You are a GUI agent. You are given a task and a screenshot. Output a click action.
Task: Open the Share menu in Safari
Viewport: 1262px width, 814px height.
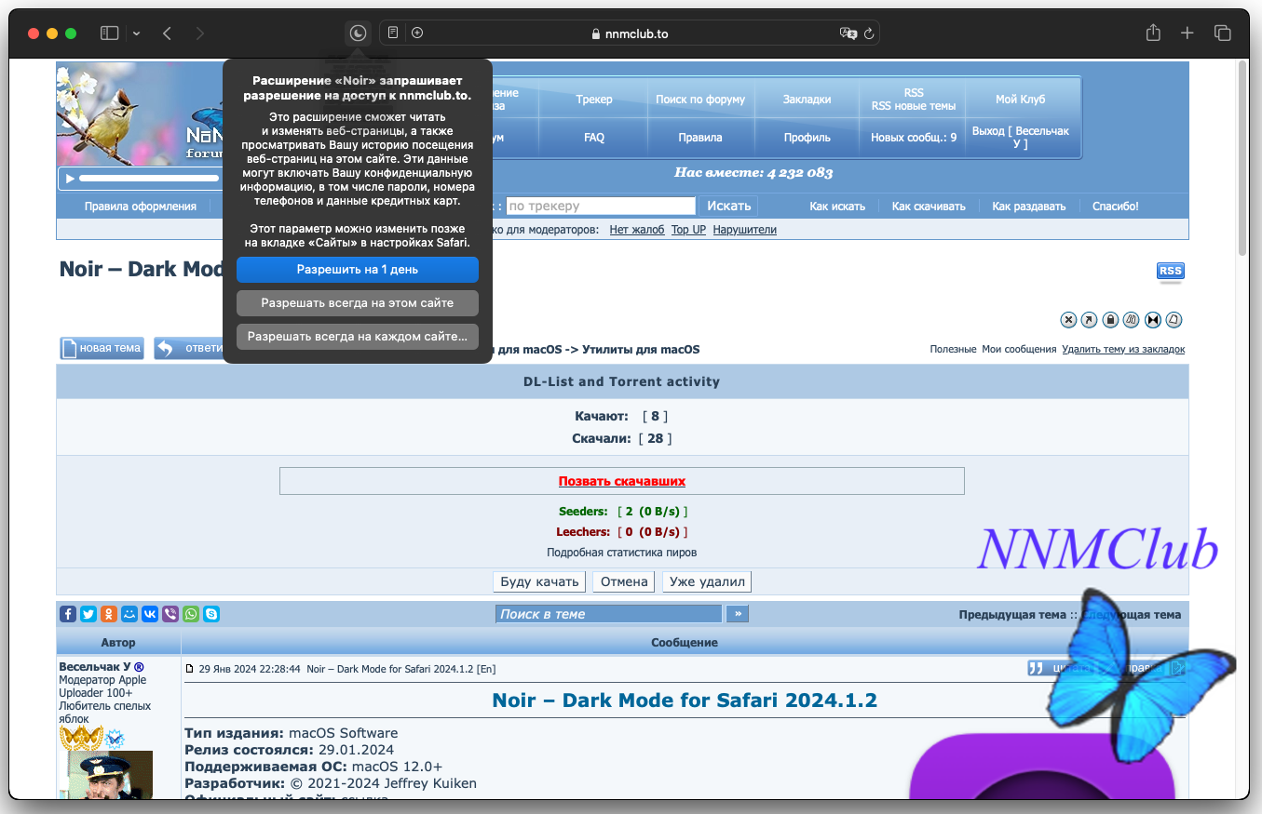pos(1153,33)
